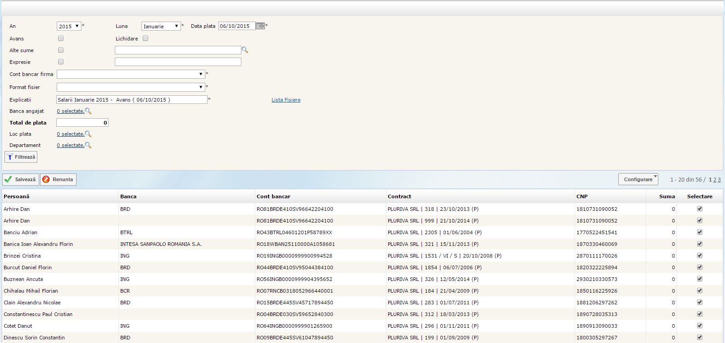The image size is (725, 343).
Task: Enable the Avans checkbox
Action: 61,39
